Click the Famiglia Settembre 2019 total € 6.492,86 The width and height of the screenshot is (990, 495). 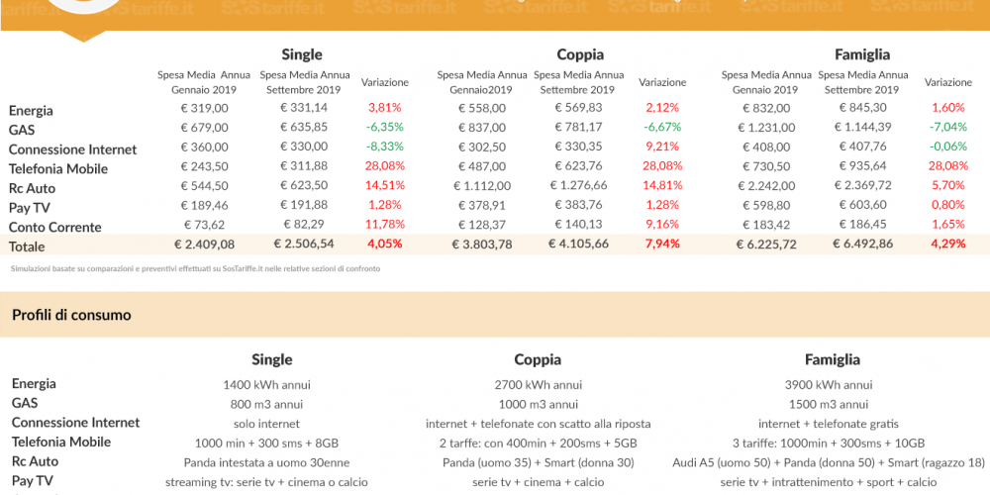tap(862, 244)
